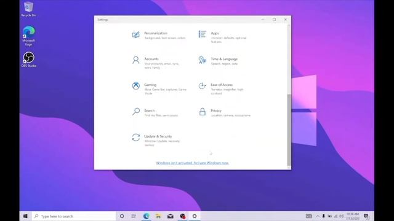Open the Privacy category label
Image resolution: width=394 pixels, height=221 pixels.
(x=216, y=110)
